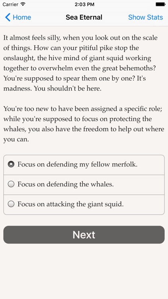The width and height of the screenshot is (168, 299).
Task: Tap the text 'Focus on defending my fellow merfolk.'
Action: click(78, 164)
